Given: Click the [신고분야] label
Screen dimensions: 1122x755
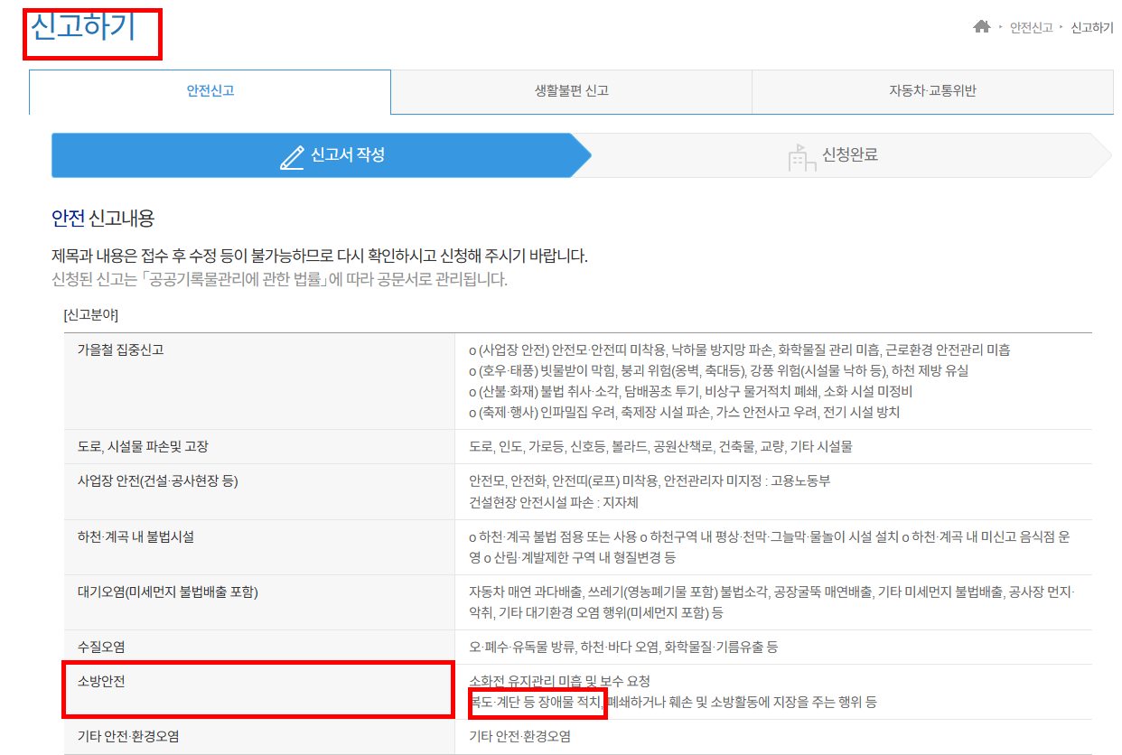Looking at the screenshot, I should [90, 315].
